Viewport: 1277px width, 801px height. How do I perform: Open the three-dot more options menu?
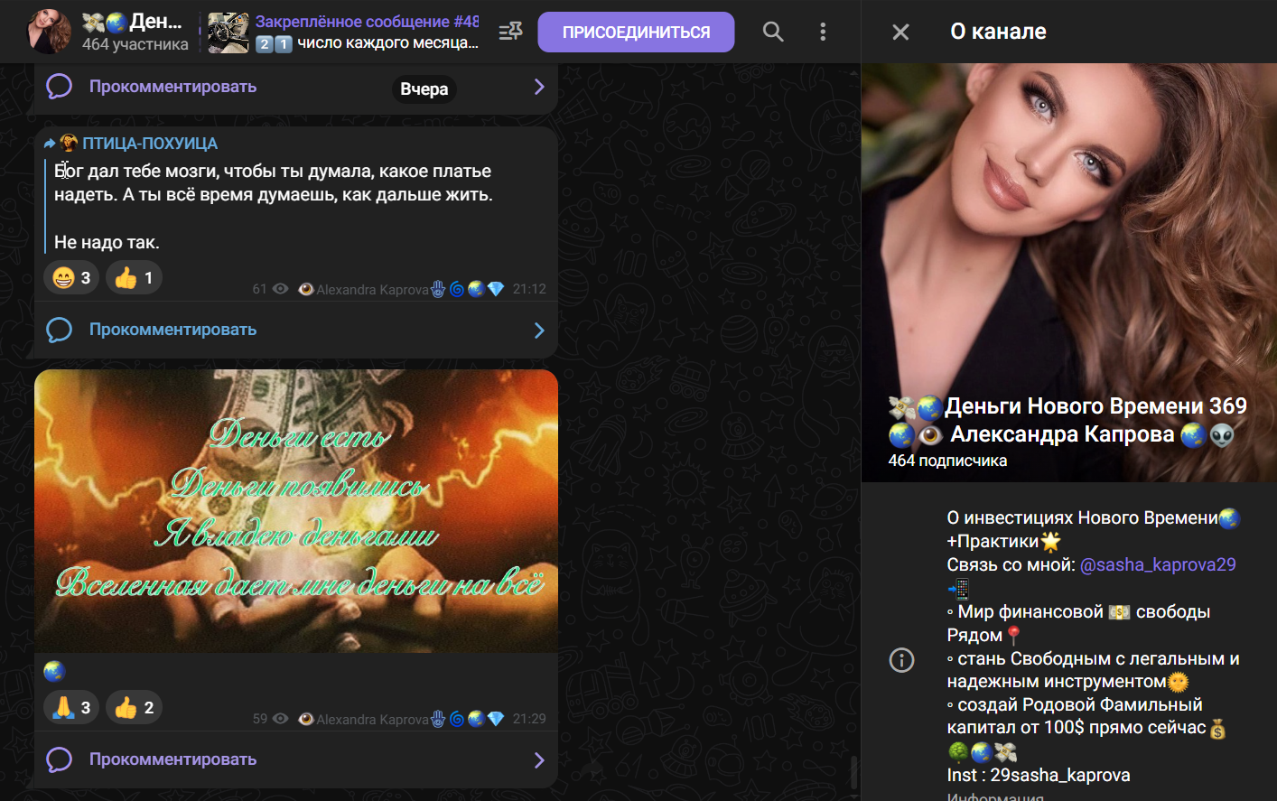click(823, 32)
